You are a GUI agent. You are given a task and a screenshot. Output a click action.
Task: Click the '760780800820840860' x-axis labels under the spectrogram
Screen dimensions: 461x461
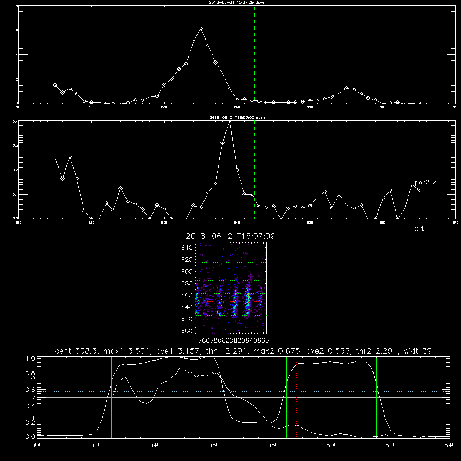point(233,340)
